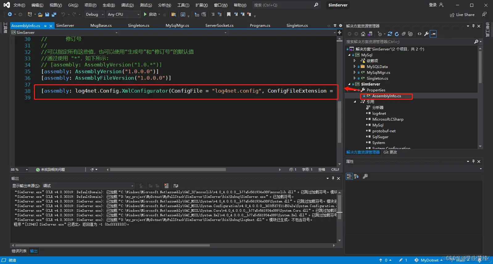Open the SimServer scope dropdown above editor
The image size is (493, 264).
coord(64,32)
